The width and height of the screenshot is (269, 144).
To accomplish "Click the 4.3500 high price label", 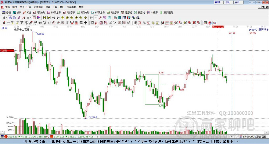I will tap(40, 34).
